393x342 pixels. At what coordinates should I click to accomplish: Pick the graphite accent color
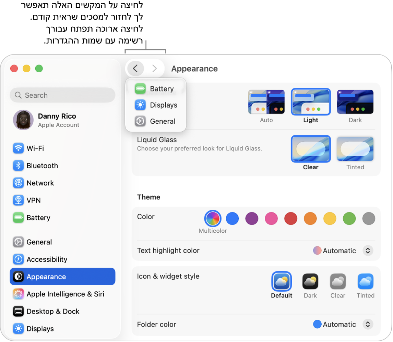pyautogui.click(x=369, y=218)
